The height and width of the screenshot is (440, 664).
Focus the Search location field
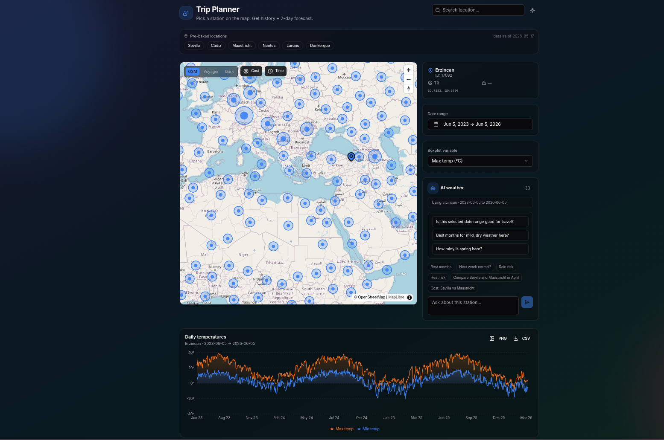click(x=478, y=10)
